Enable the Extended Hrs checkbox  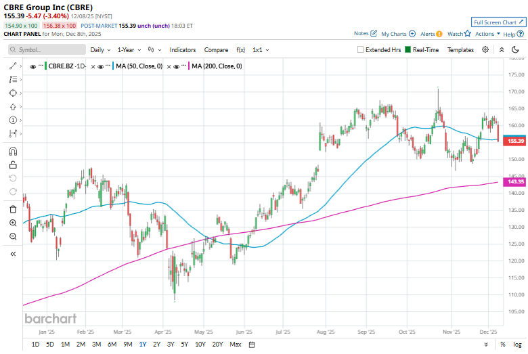(x=361, y=50)
